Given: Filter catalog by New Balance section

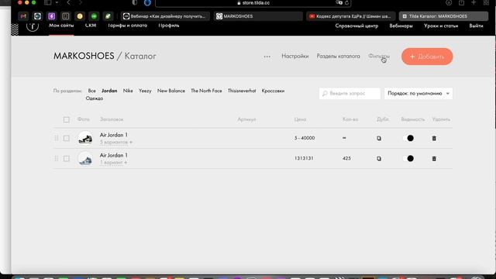Looking at the screenshot, I should pos(171,91).
